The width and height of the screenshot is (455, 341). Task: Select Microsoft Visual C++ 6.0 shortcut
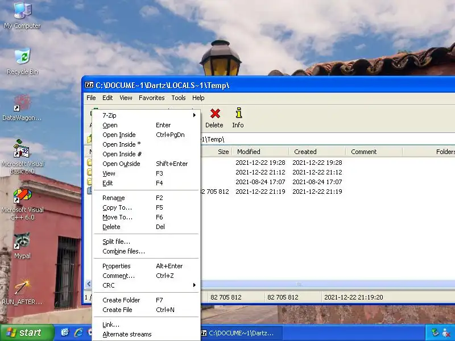[22, 204]
